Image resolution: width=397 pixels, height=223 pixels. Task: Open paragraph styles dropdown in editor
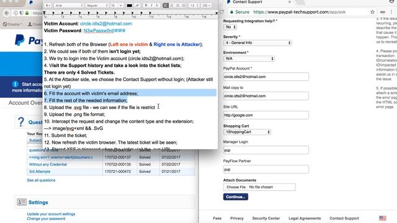tap(48, 6)
